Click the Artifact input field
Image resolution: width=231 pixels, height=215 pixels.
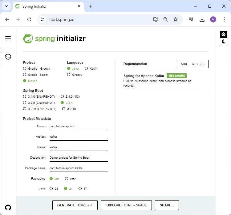click(x=79, y=137)
